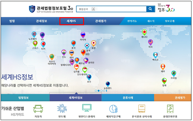Viewport: 193px width, 121px height.
Task: Select the Mexico flag pin
Action: pyautogui.click(x=155, y=55)
